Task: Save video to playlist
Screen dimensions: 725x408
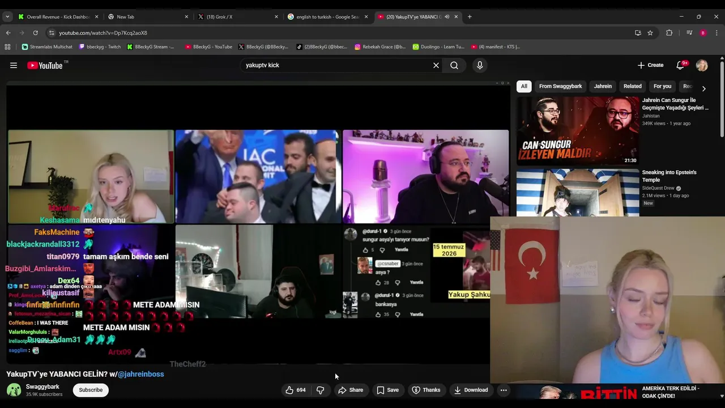Action: [388, 390]
